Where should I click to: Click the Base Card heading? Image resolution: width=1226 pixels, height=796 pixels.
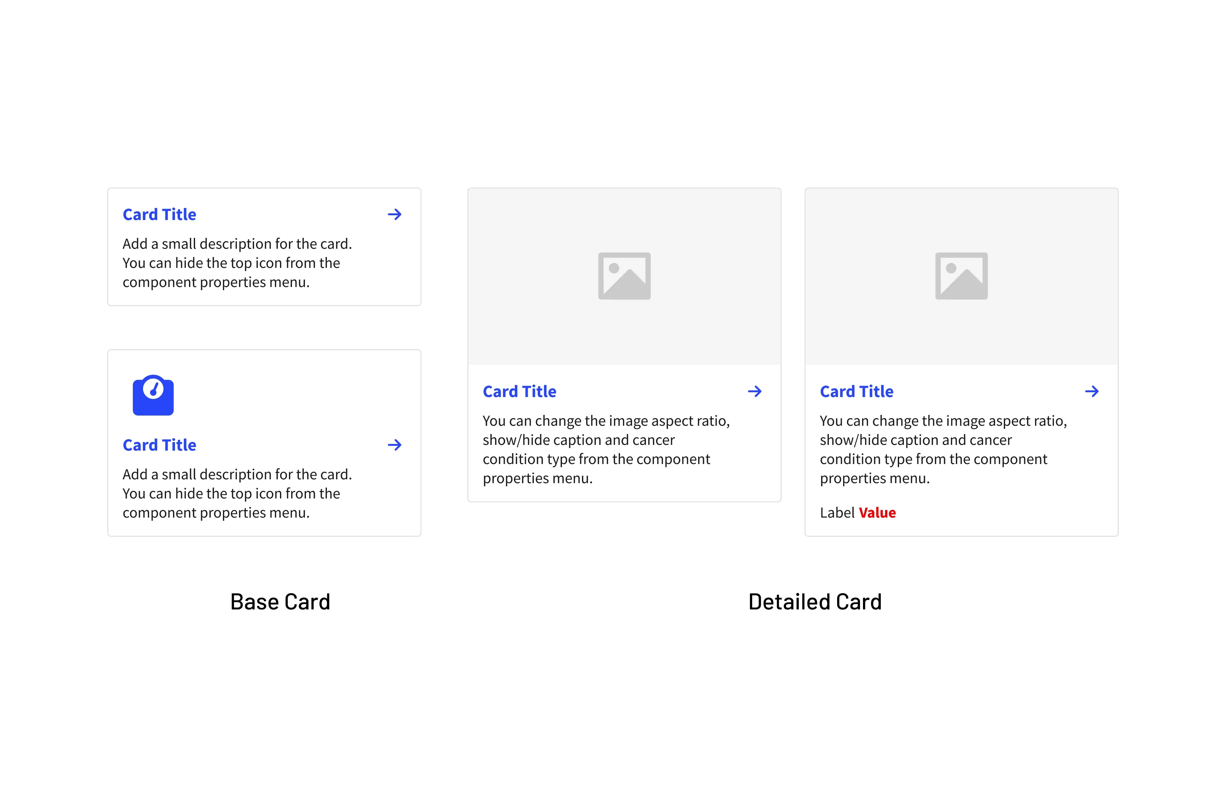(x=280, y=601)
